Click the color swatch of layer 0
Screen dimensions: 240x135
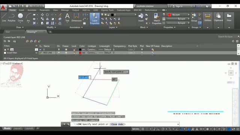tap(80, 49)
